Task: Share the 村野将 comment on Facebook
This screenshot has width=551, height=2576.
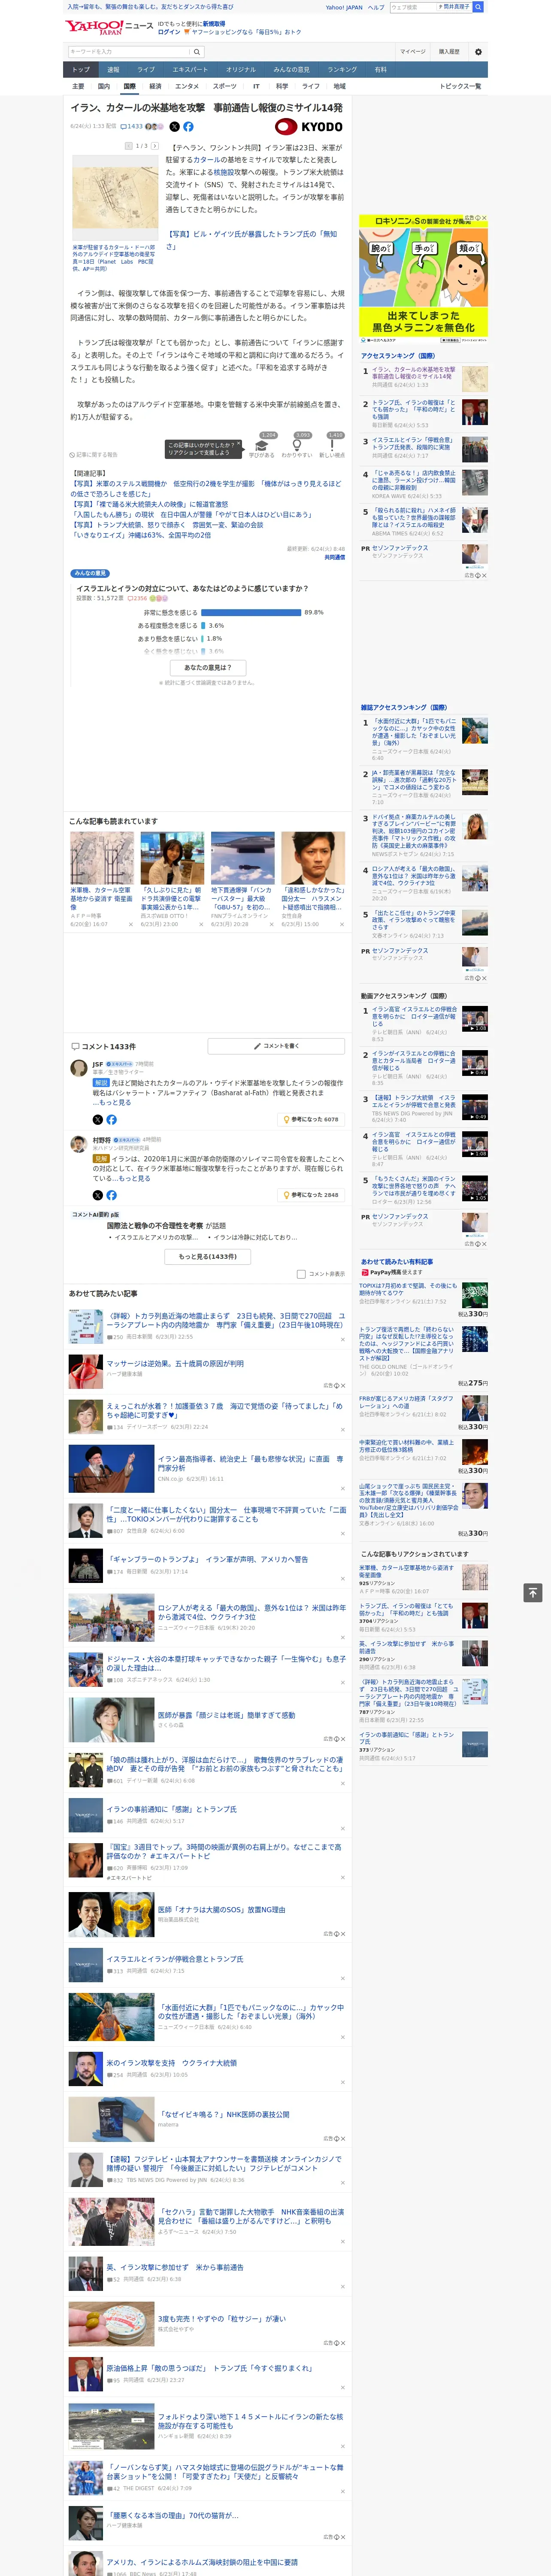Action: [111, 1195]
